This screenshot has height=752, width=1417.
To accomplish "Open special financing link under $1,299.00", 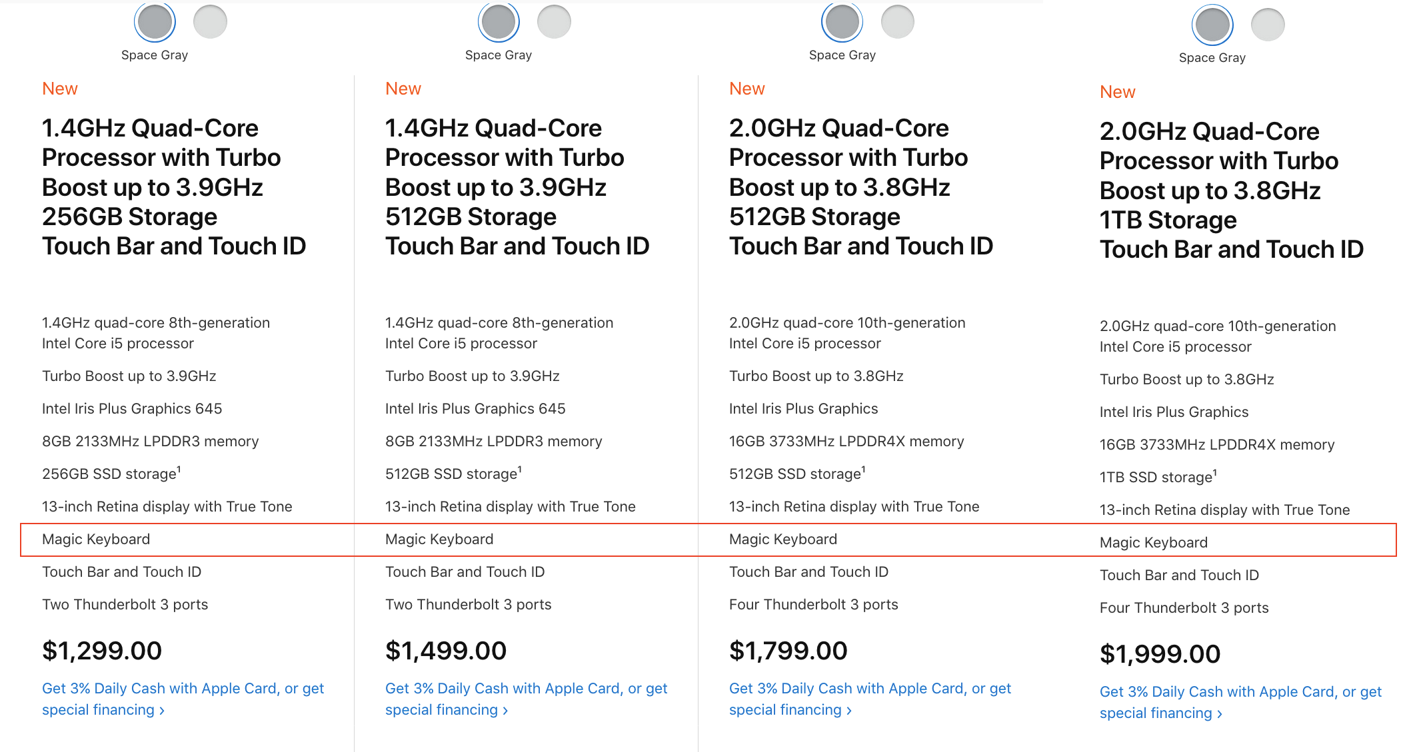I will 183,699.
